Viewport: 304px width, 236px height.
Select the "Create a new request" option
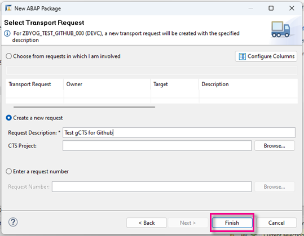coord(8,118)
